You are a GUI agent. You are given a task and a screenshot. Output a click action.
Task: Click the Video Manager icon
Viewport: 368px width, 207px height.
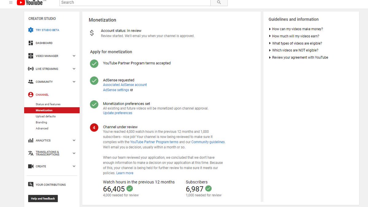[31, 56]
